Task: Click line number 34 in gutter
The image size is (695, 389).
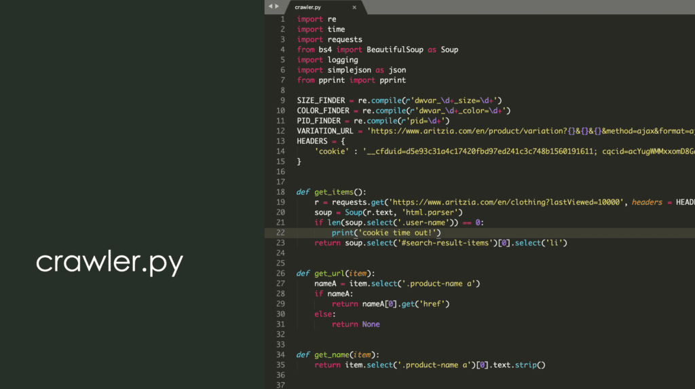Action: coord(280,354)
